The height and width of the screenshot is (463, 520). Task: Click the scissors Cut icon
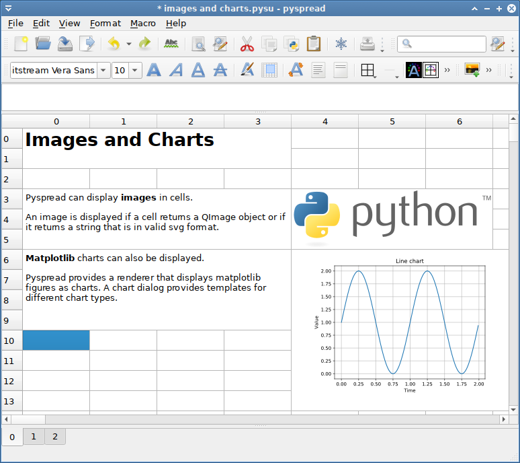tap(247, 44)
